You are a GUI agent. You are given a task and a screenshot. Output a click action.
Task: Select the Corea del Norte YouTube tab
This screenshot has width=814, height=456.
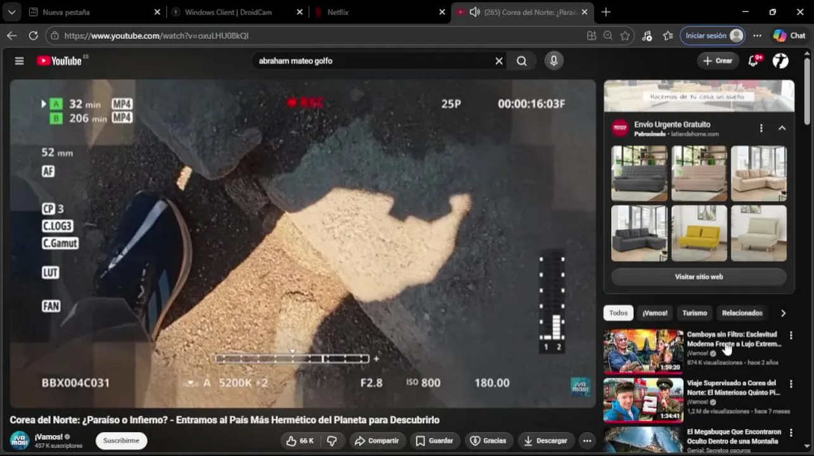pyautogui.click(x=523, y=12)
